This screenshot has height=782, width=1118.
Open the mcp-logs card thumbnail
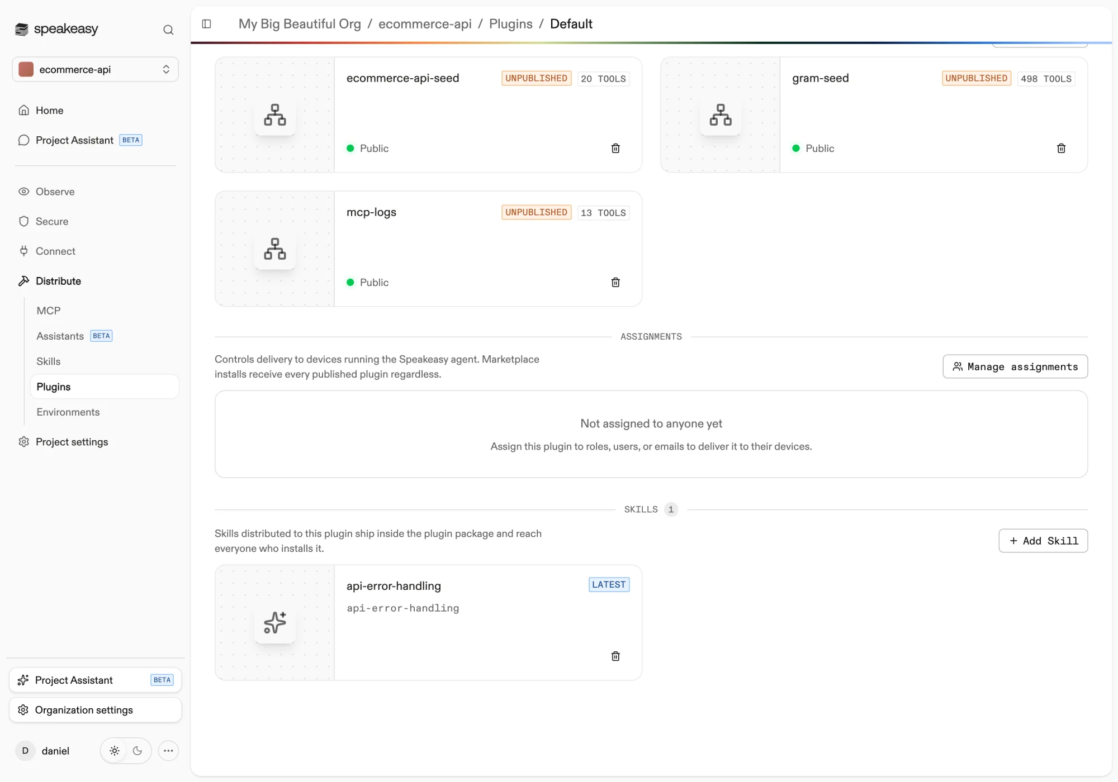[274, 249]
